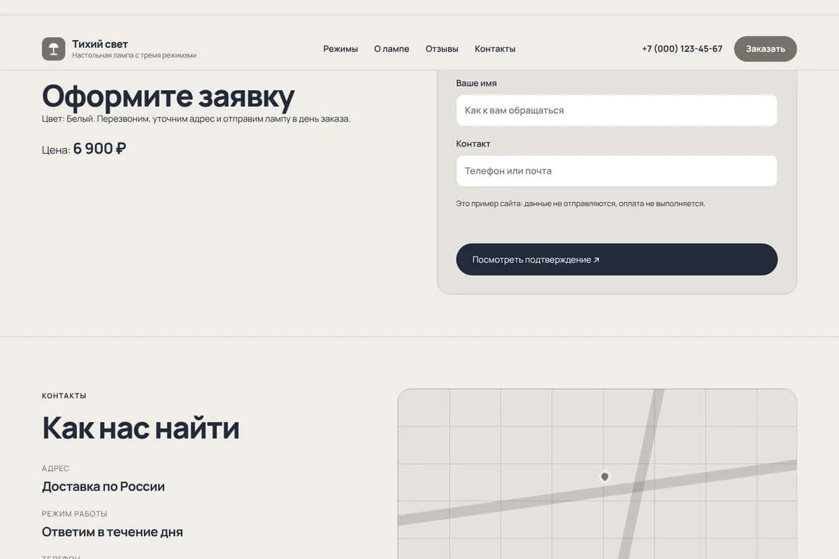Screen dimensions: 839x559
Task: Focus the Телефон или почта field
Action: (x=617, y=170)
